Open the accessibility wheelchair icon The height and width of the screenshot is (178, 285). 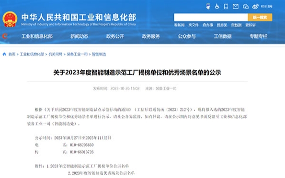[x=217, y=7]
